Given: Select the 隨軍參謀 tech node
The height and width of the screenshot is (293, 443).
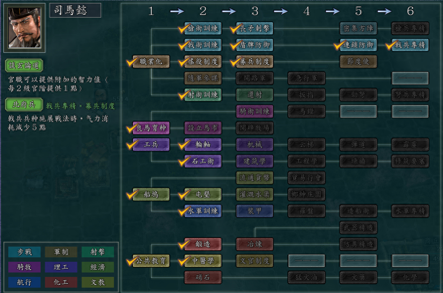Looking at the screenshot, I should pyautogui.click(x=203, y=78).
